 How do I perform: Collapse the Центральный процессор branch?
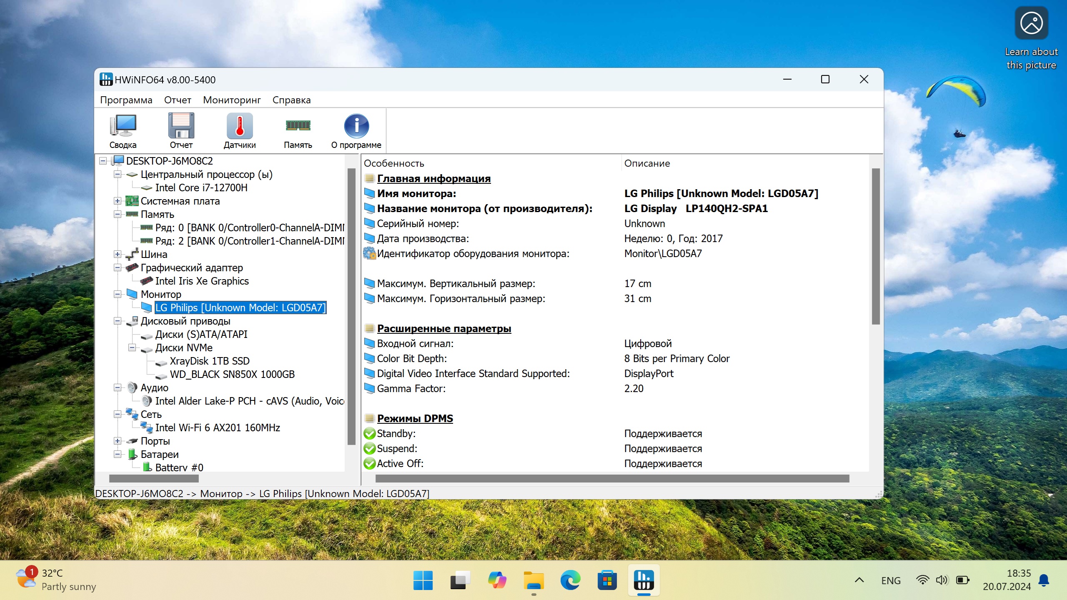tap(118, 174)
